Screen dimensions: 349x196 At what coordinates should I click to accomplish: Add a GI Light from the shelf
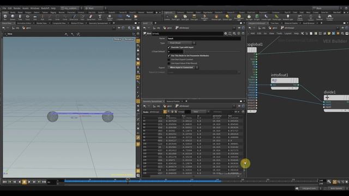257,17
